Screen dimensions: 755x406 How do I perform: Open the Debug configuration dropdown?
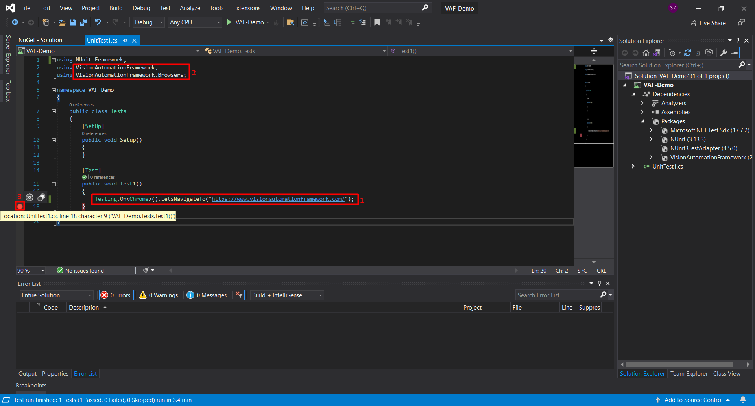(x=149, y=22)
